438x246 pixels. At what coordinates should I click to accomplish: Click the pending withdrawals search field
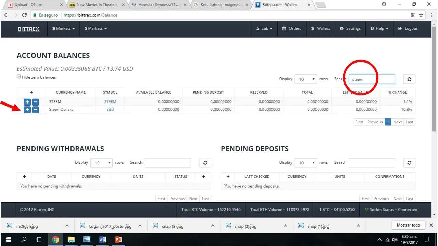[x=168, y=163]
